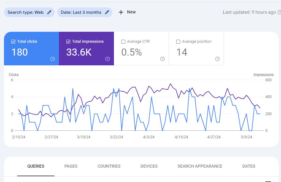The width and height of the screenshot is (281, 182).
Task: Enable the Average CTR checkbox
Action: click(123, 42)
